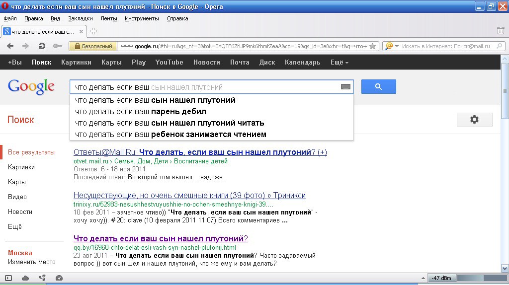509x285 pixels.
Task: Open Play in the Google bar
Action: click(x=139, y=62)
